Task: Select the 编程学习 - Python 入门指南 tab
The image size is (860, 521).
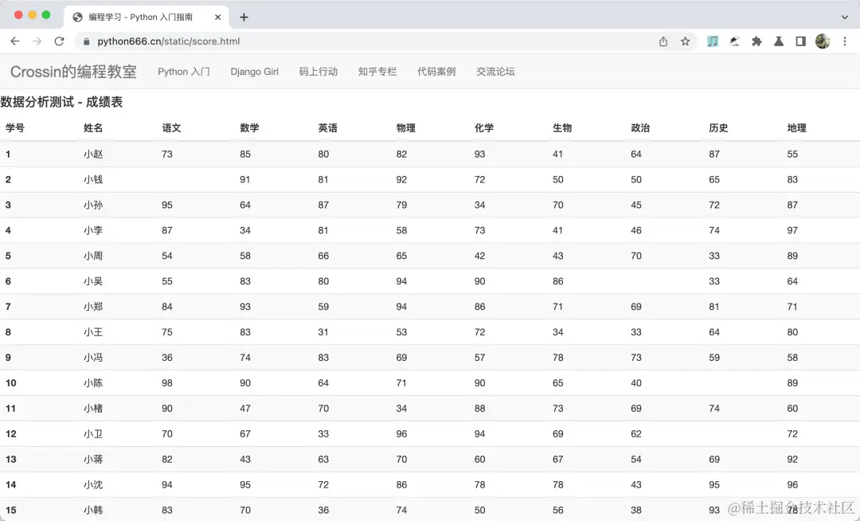Action: (146, 17)
